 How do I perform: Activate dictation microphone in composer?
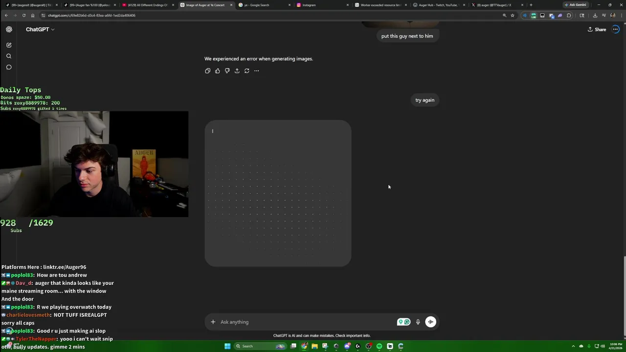(418, 322)
